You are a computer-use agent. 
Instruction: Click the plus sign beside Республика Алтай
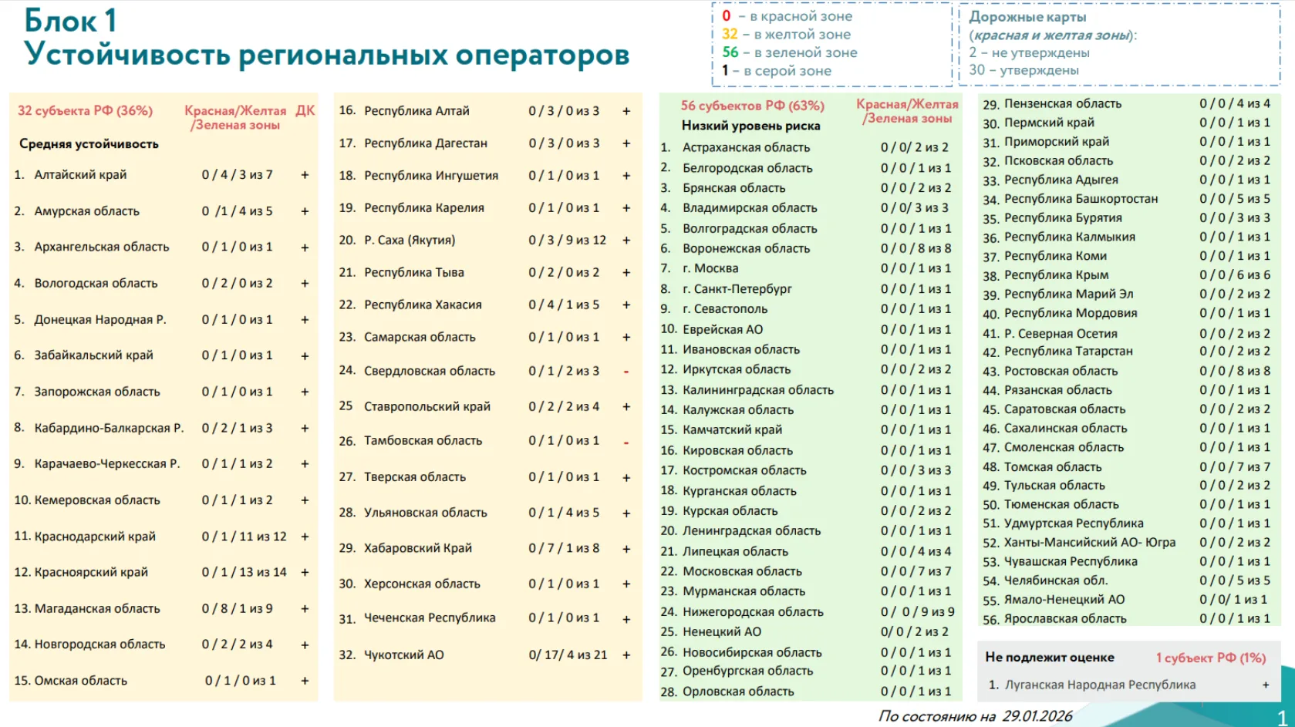pos(626,111)
